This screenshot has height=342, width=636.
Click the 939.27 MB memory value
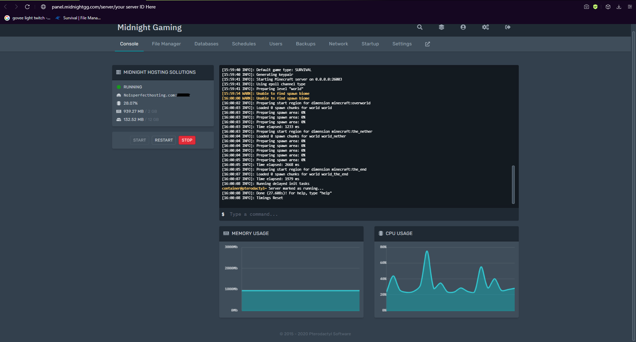(134, 111)
